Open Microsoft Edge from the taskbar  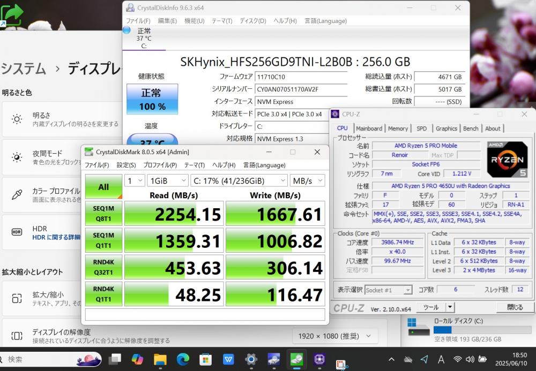[183, 359]
